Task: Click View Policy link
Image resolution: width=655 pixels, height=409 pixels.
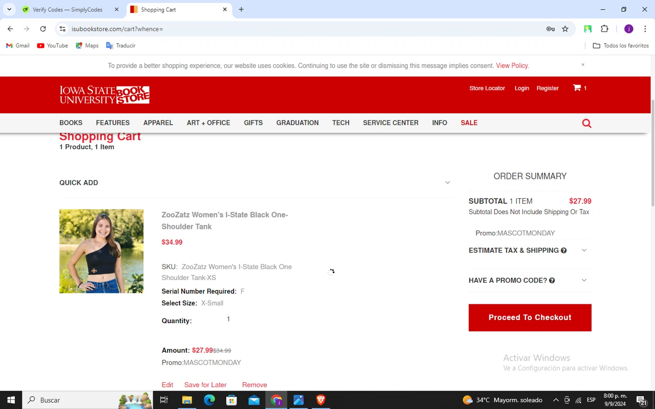Action: tap(512, 65)
